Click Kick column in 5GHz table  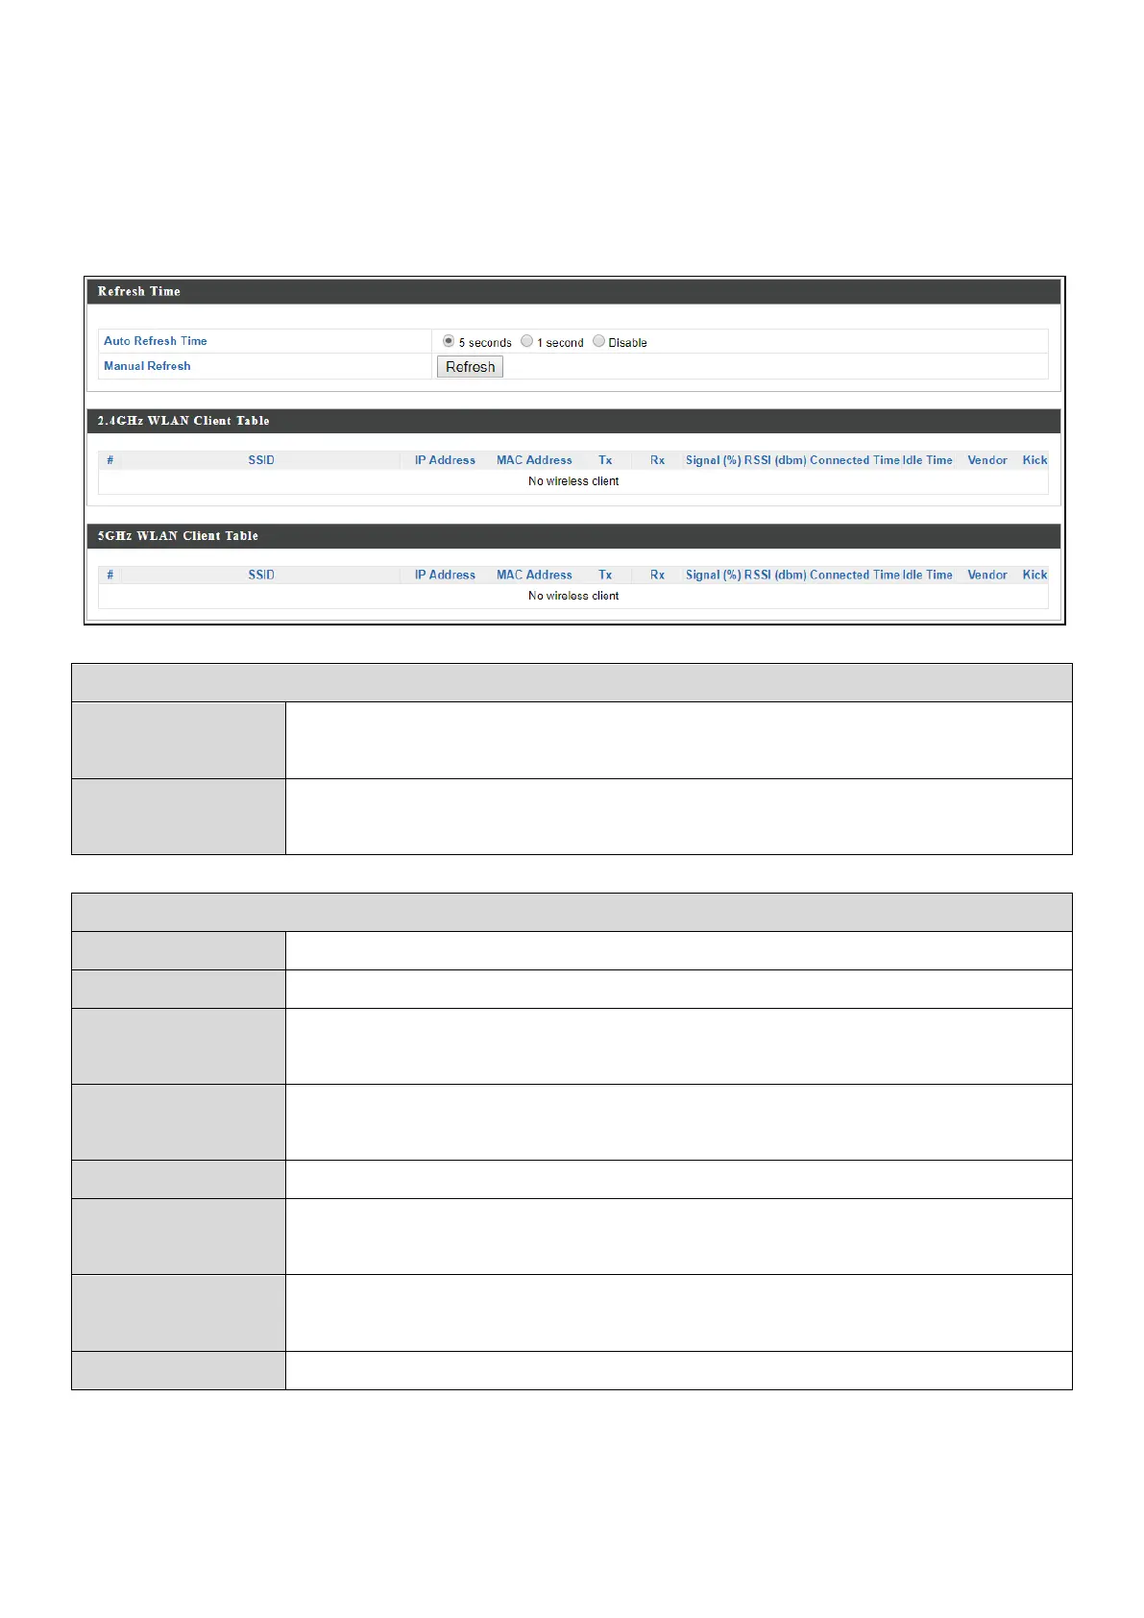1034,575
